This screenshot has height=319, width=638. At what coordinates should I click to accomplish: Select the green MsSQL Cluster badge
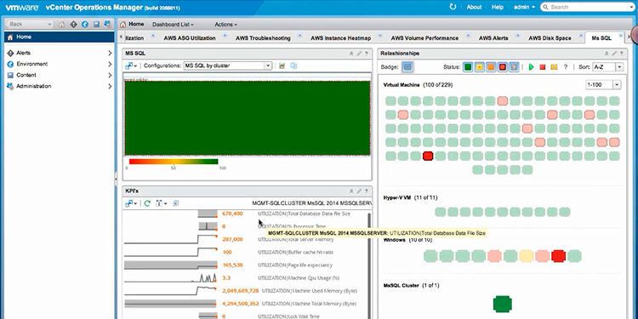click(x=503, y=305)
